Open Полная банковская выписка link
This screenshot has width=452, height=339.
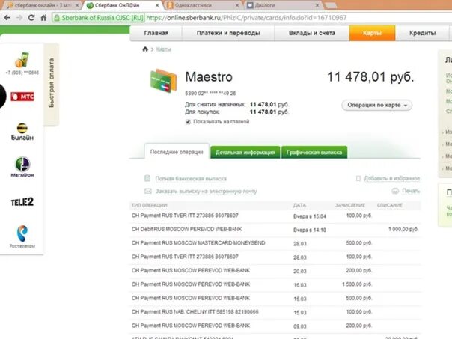tap(191, 179)
